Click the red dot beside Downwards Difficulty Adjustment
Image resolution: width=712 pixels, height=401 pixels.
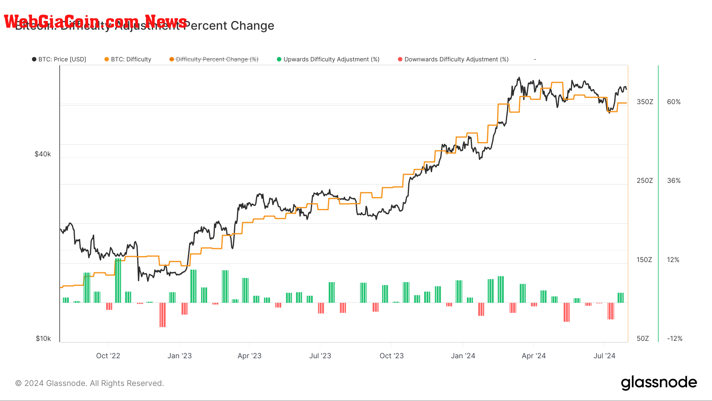pyautogui.click(x=400, y=59)
